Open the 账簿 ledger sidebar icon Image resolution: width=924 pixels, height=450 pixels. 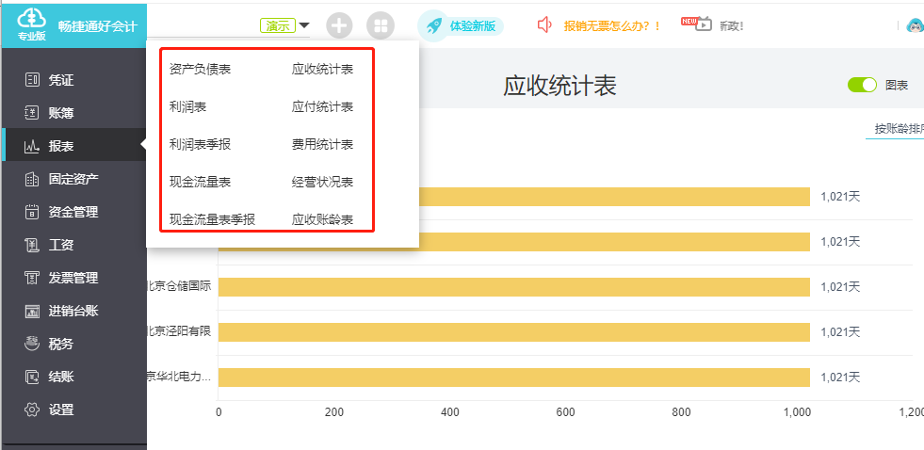[x=32, y=113]
